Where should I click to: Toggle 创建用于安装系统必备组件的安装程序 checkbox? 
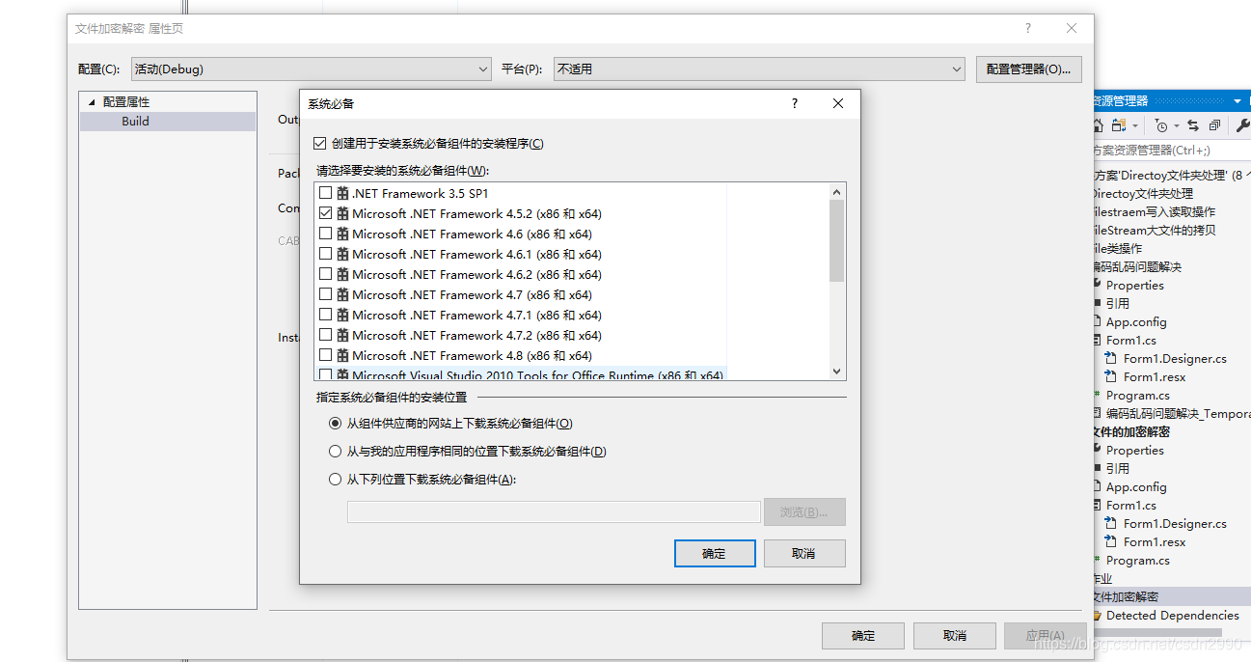tap(320, 143)
